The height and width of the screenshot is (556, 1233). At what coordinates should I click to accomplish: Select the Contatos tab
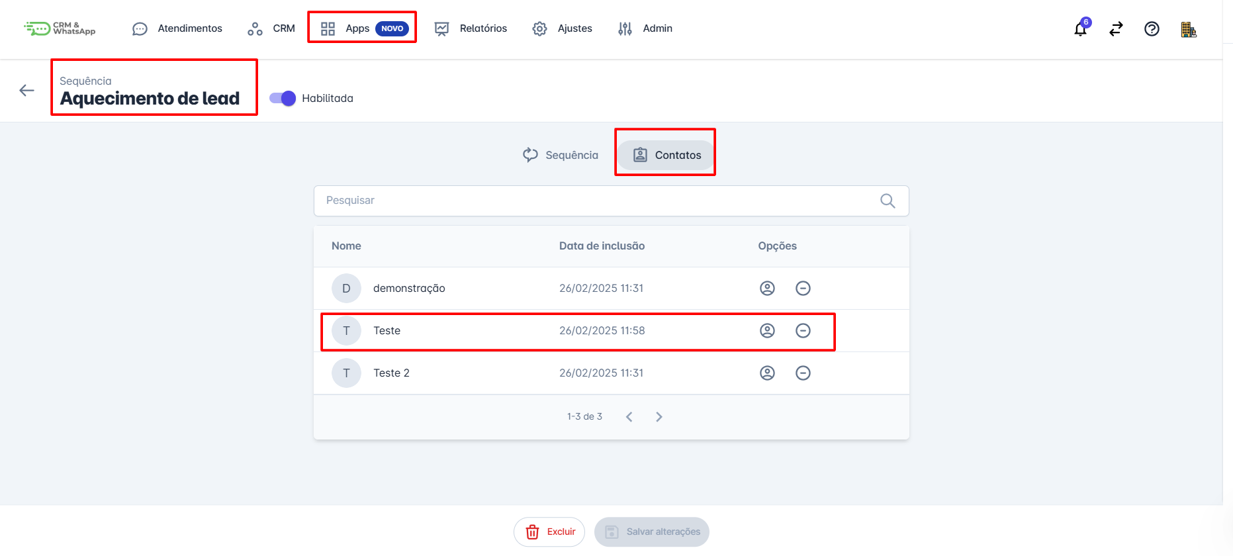tap(666, 155)
